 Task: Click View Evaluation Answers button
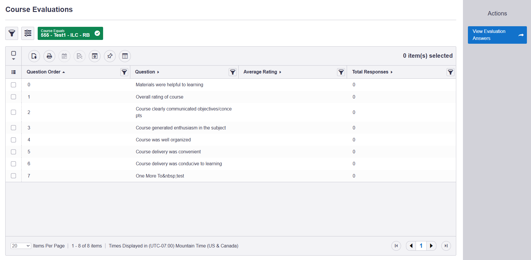(497, 35)
